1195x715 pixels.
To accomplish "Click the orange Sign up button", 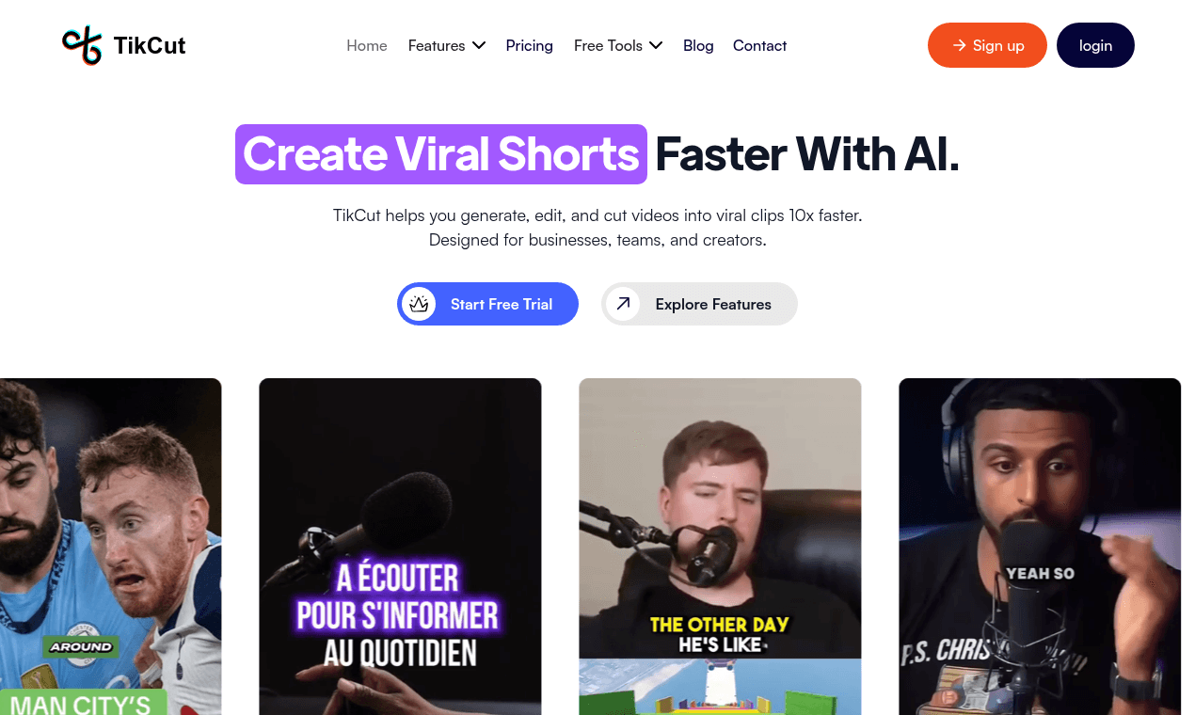I will point(987,45).
